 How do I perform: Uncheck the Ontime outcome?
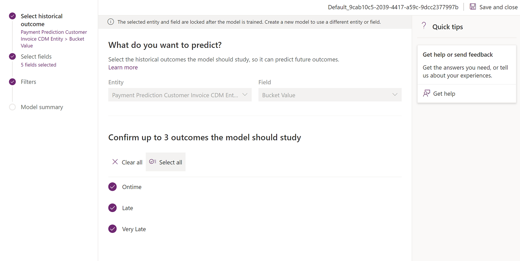coord(112,187)
